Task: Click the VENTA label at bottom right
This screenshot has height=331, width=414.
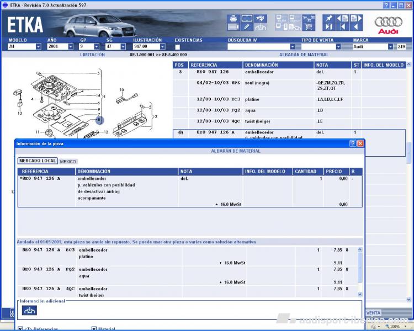Action: pos(373,313)
